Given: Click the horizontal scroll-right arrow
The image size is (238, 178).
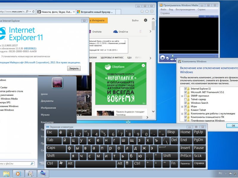Looking at the screenshot, I should click(147, 117).
